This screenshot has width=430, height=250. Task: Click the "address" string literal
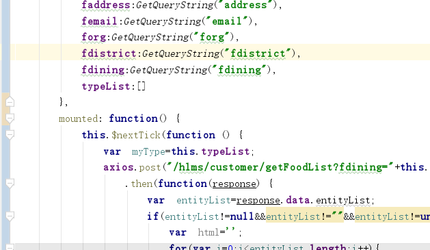click(x=245, y=5)
